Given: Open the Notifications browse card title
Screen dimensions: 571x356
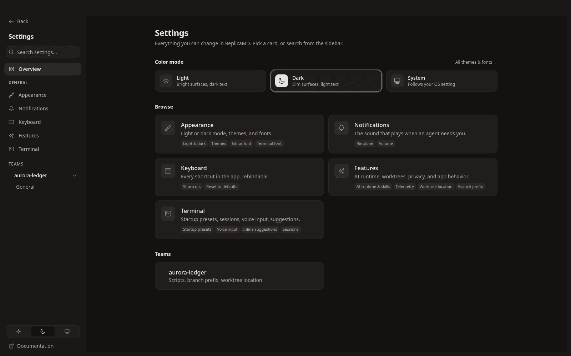Looking at the screenshot, I should click(x=372, y=125).
